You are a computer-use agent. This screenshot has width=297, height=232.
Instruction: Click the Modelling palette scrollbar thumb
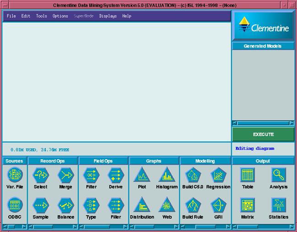pos(205,227)
